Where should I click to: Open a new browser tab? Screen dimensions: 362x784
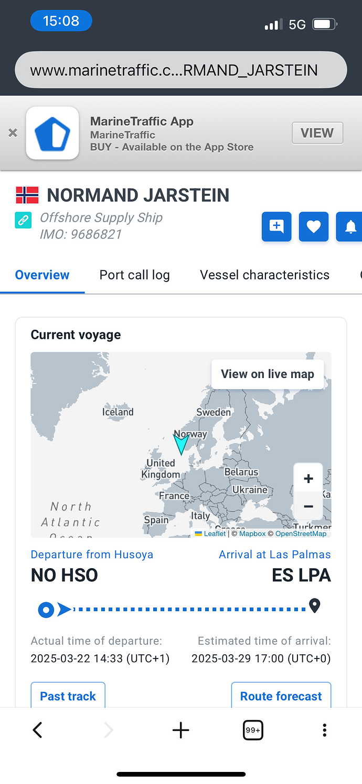tap(180, 730)
